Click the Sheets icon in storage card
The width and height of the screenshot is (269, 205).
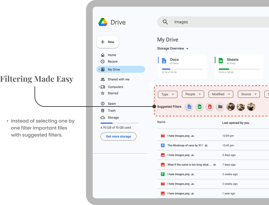(x=221, y=61)
